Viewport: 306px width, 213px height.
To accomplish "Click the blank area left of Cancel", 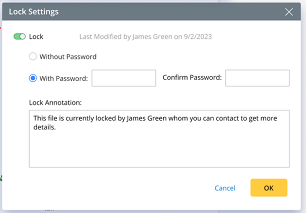I will tap(121, 188).
